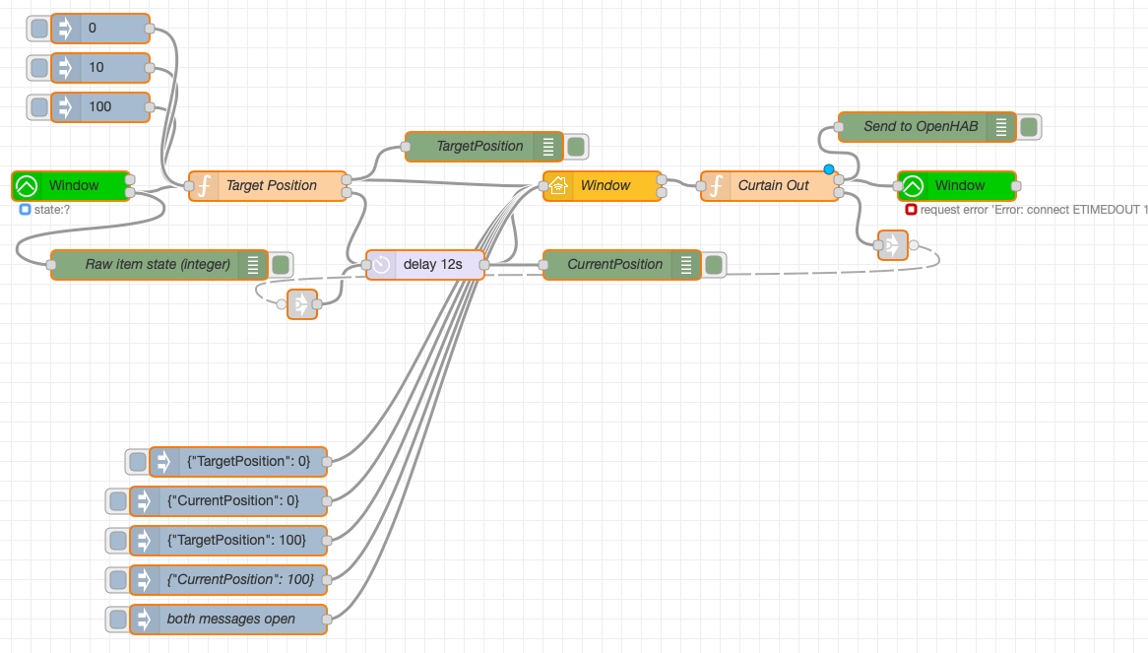The image size is (1148, 653).
Task: Click arrow icon on {"CurrentPosition": 100} node
Action: [x=143, y=580]
